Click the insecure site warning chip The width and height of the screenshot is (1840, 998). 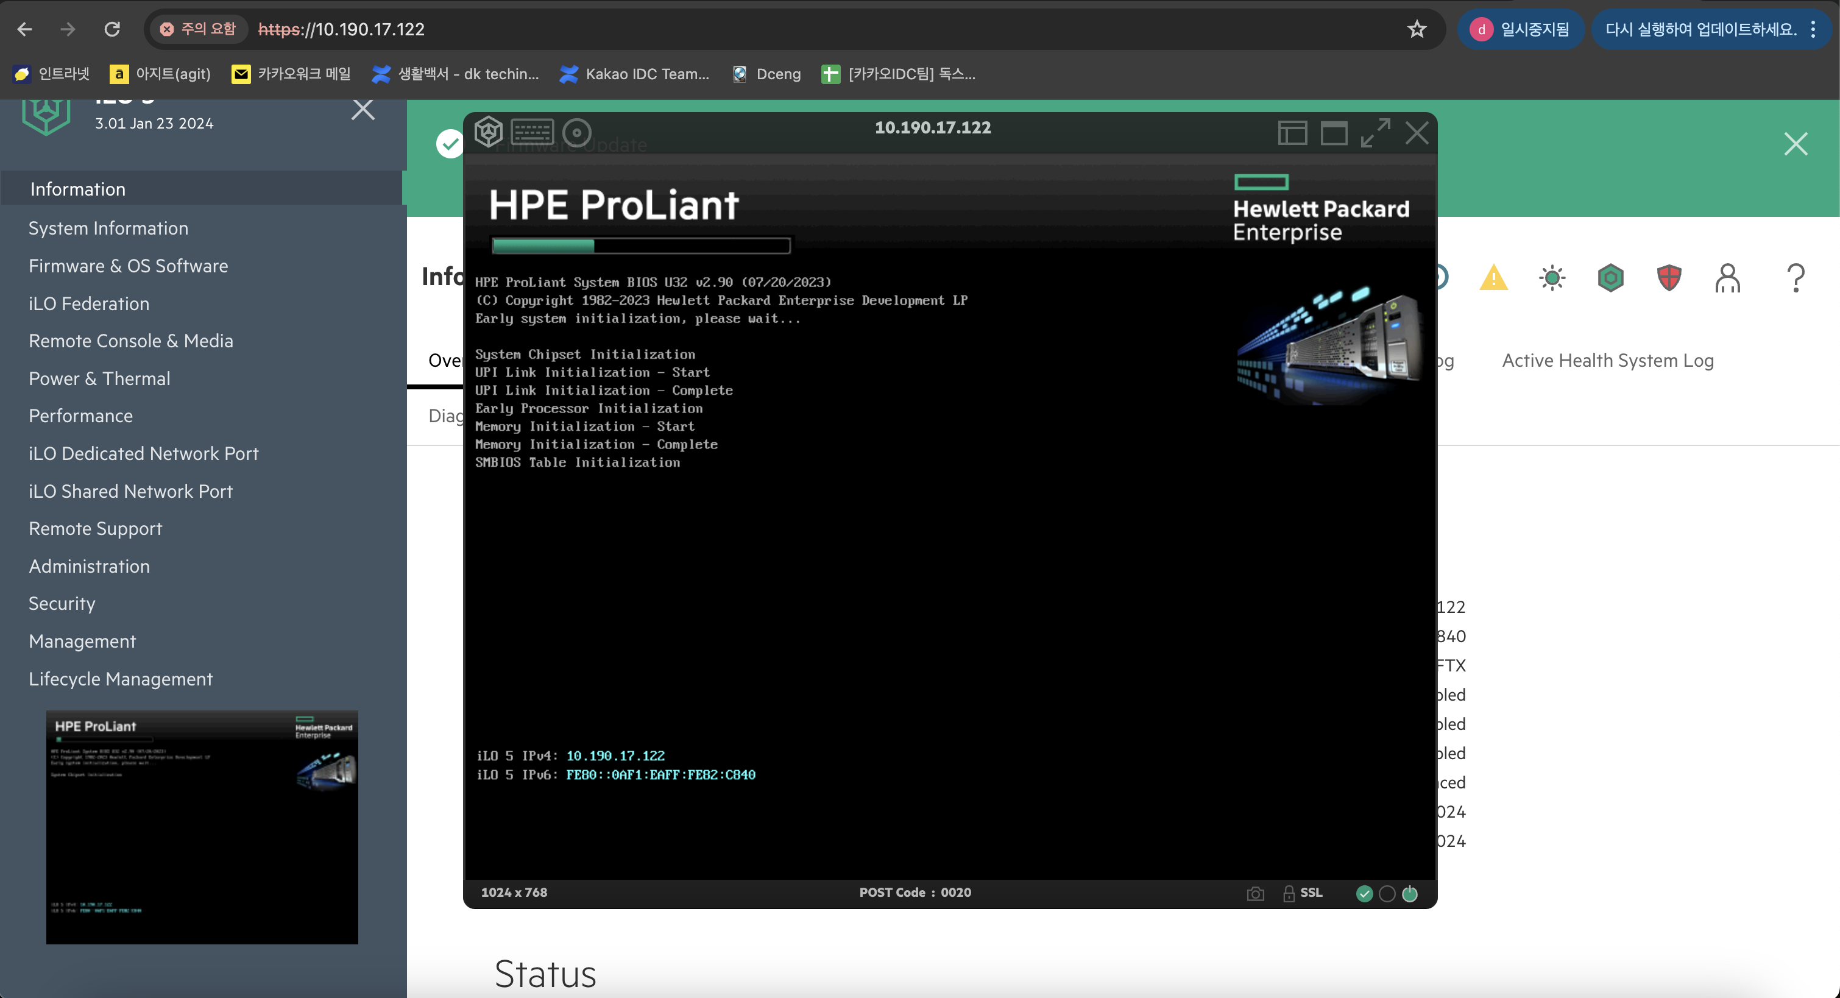coord(198,29)
